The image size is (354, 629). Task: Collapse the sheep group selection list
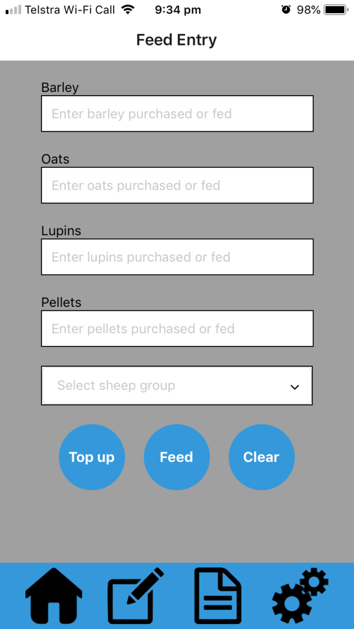click(294, 387)
